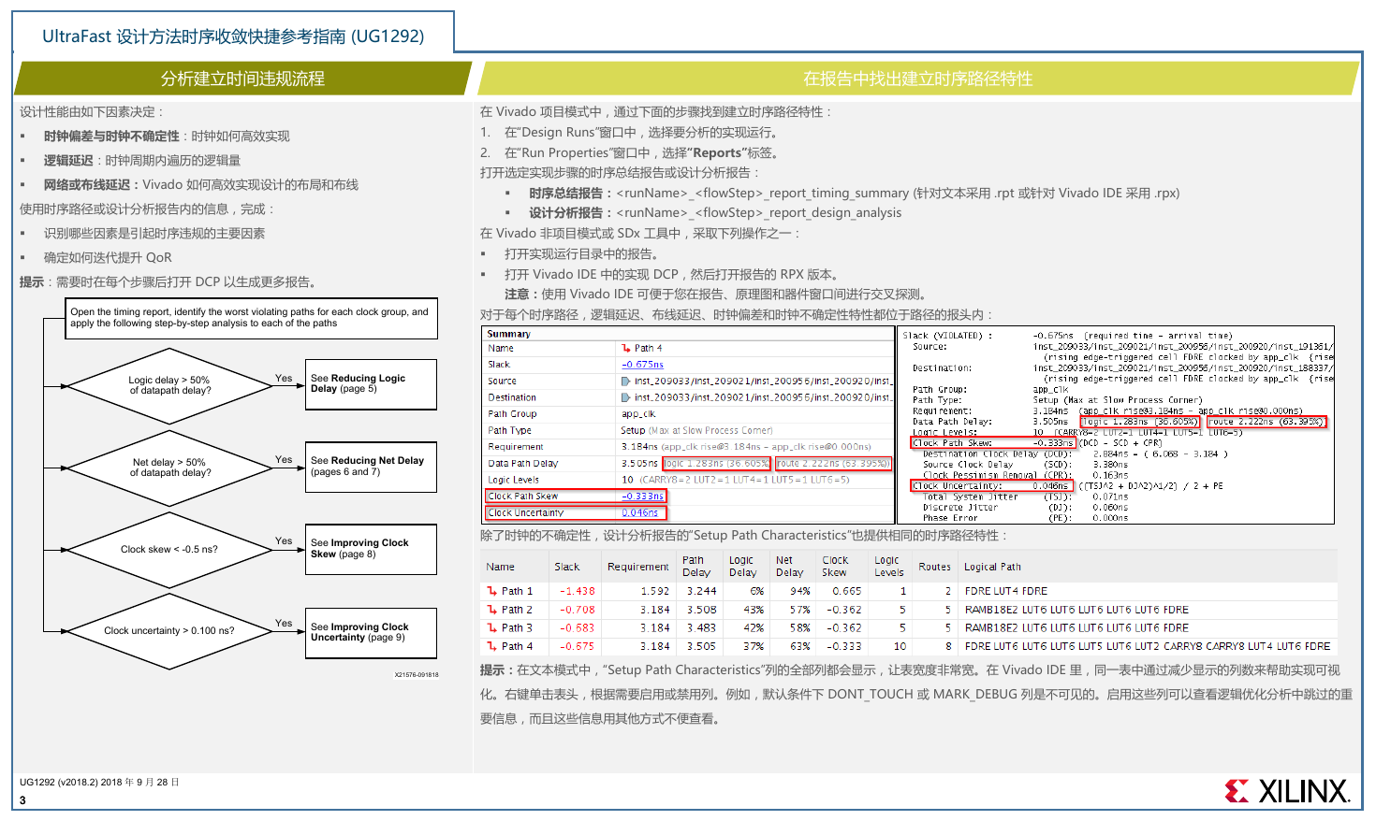The height and width of the screenshot is (835, 1376).
Task: Select slack value -1.438 for Path 1
Action: [x=577, y=591]
